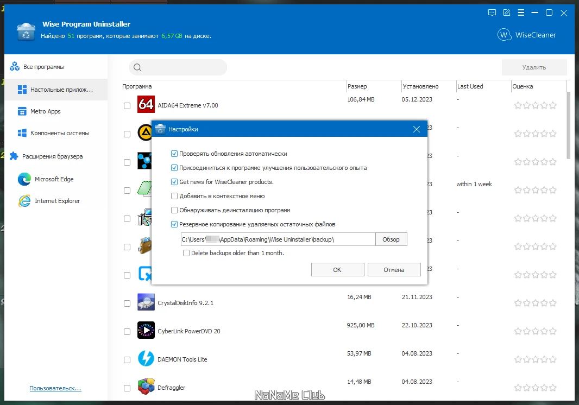
Task: Sort list by the Last Used column header
Action: [x=470, y=86]
